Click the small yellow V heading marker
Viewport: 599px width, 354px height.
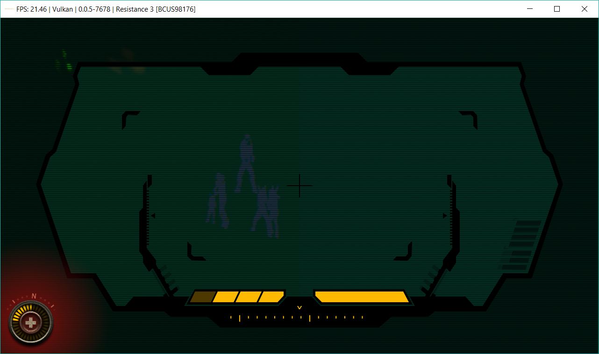point(299,307)
